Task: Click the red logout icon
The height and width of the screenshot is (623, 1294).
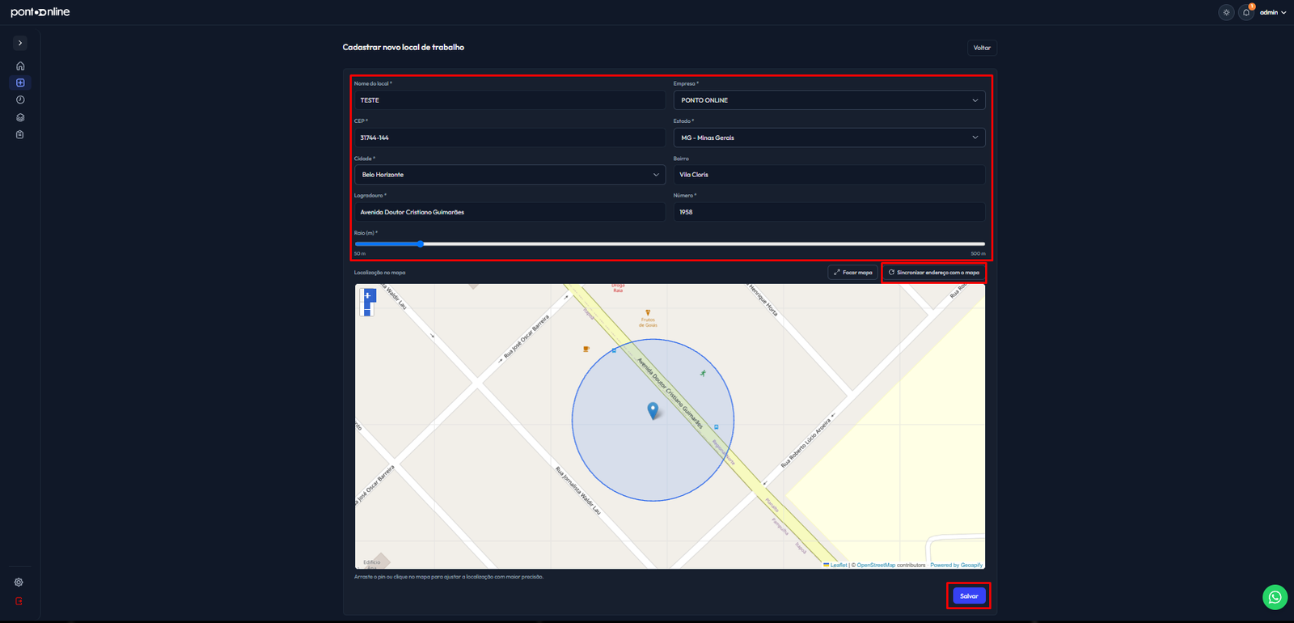Action: [19, 601]
